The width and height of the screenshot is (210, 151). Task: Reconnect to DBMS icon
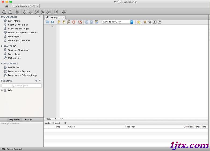tap(64, 12)
